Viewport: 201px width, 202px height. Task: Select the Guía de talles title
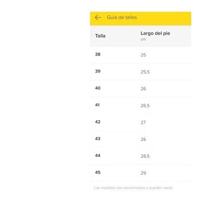pos(122,17)
